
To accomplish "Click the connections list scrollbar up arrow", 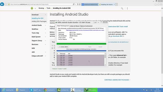I will [105, 54].
